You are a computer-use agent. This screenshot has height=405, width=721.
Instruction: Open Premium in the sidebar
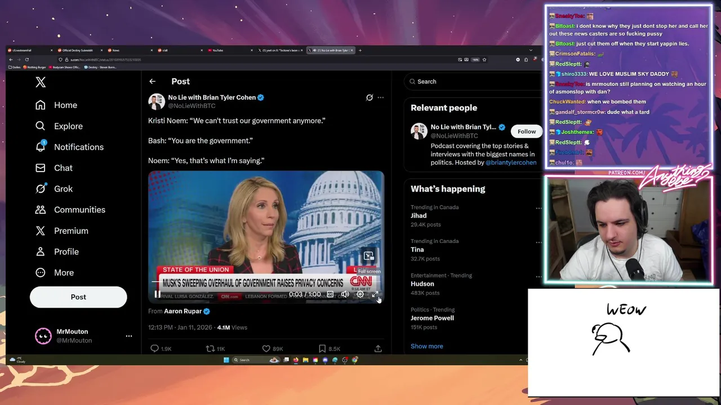(62, 231)
